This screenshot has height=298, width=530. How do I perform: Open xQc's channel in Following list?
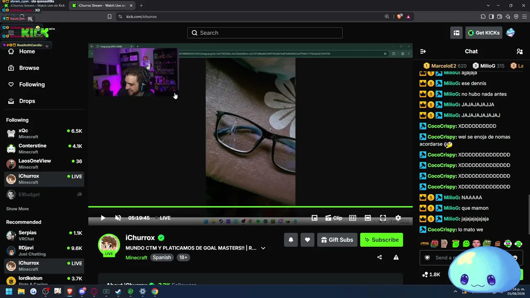pyautogui.click(x=44, y=133)
